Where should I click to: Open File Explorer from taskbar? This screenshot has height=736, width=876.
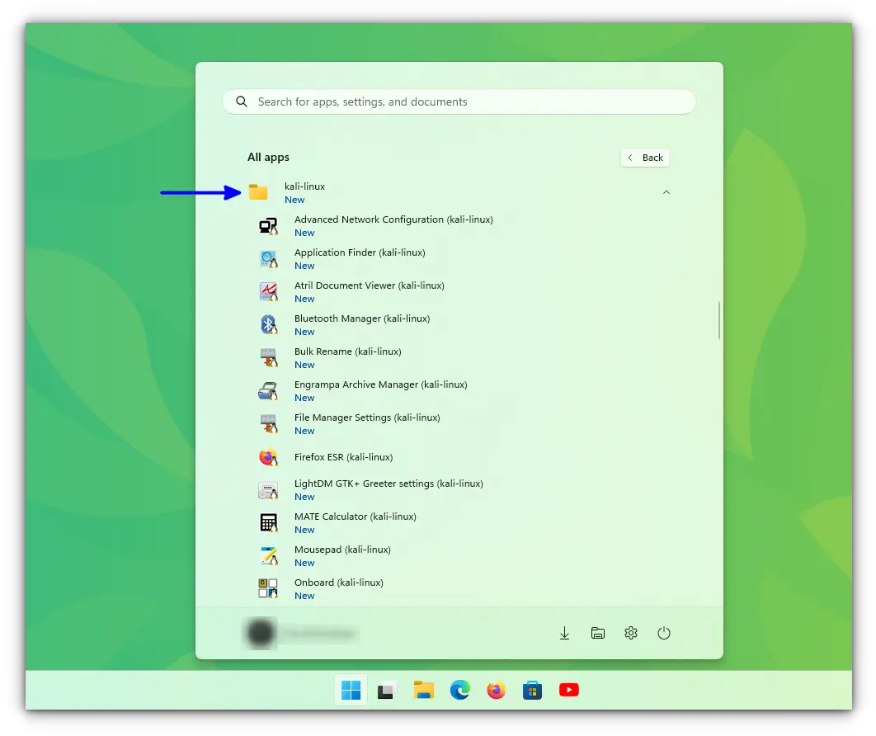point(423,690)
